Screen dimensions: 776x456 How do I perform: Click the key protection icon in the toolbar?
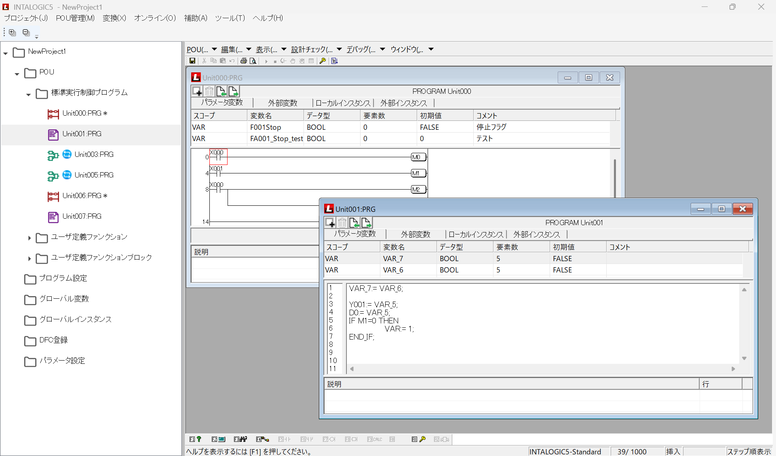pyautogui.click(x=323, y=61)
